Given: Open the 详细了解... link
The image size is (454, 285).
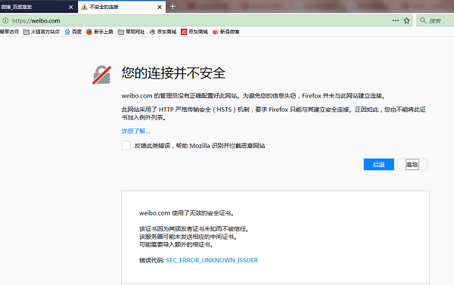Looking at the screenshot, I should tap(135, 131).
